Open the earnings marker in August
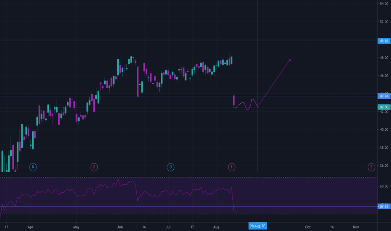This screenshot has width=391, height=231. click(232, 167)
